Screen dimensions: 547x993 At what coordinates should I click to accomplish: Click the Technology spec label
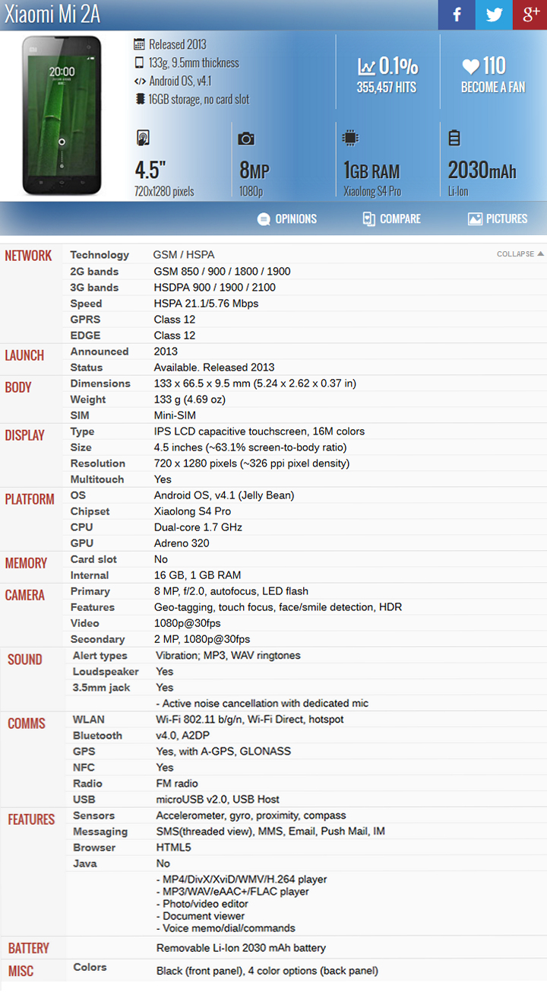(100, 255)
